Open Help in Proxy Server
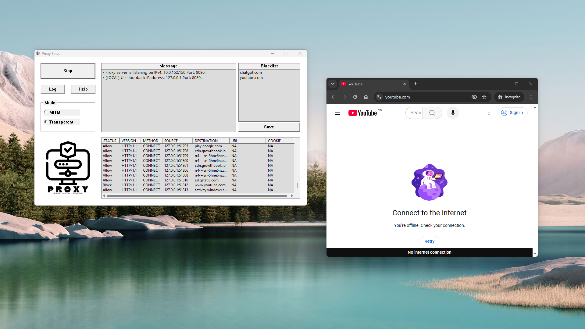 [83, 89]
